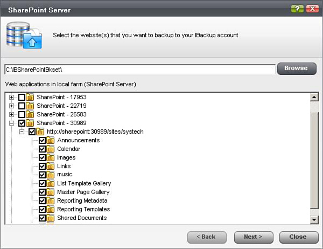Select the 'SharePoint - 30989' tree row text
The height and width of the screenshot is (249, 323).
tap(61, 123)
